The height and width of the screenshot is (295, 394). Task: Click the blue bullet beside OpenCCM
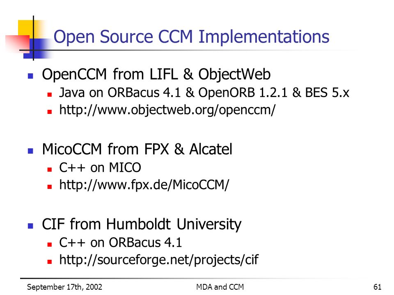[x=31, y=76]
